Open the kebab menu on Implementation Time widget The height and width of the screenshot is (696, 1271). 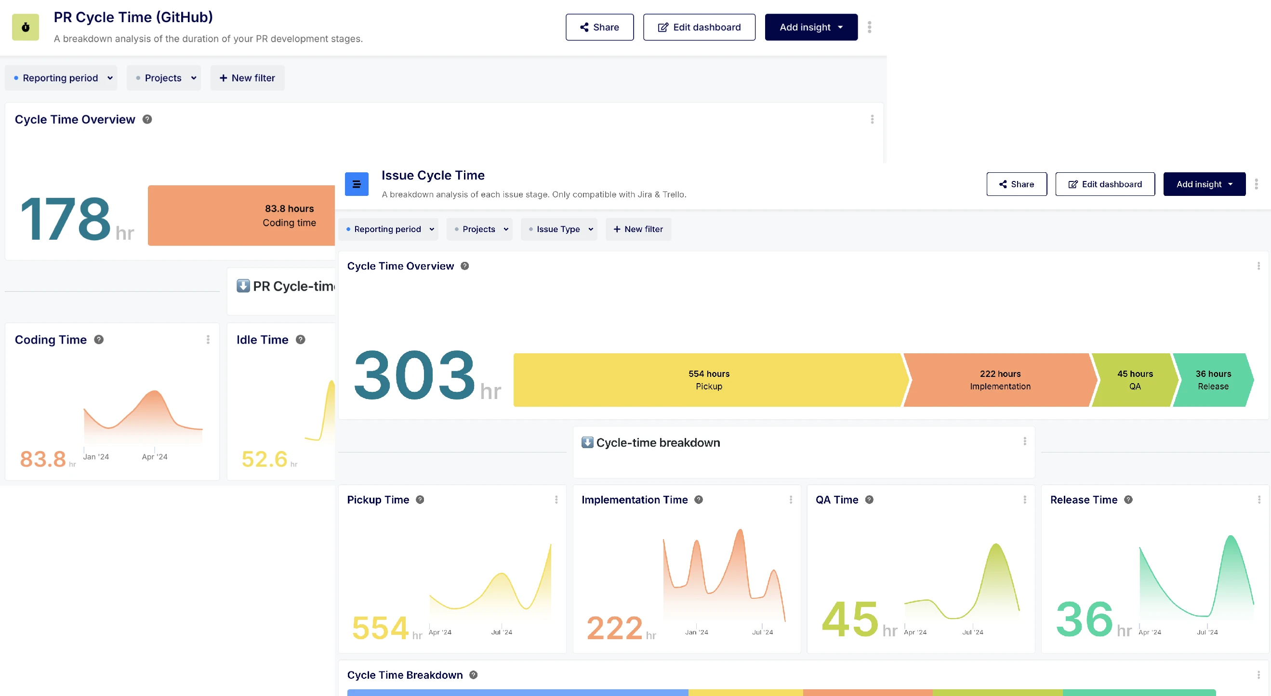click(791, 499)
